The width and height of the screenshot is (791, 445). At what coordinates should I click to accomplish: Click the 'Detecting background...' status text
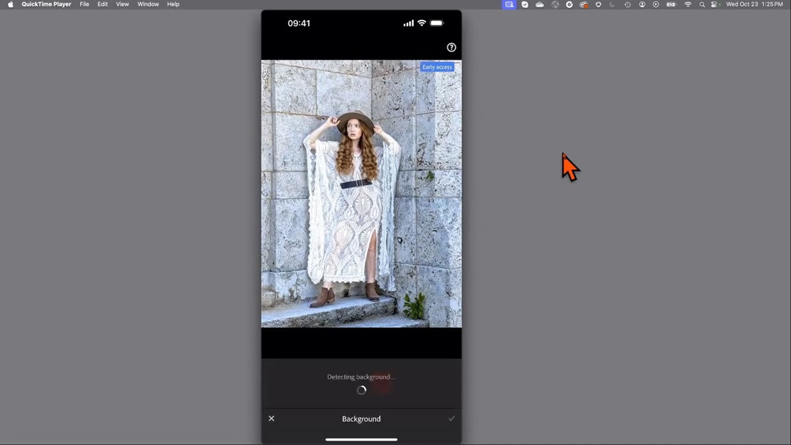[361, 377]
